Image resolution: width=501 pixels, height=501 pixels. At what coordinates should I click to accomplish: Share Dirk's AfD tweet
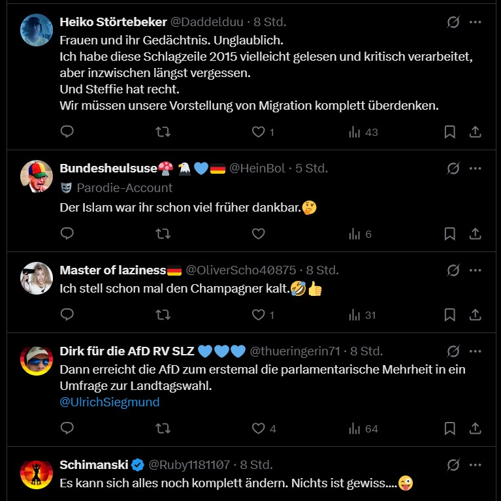476,428
